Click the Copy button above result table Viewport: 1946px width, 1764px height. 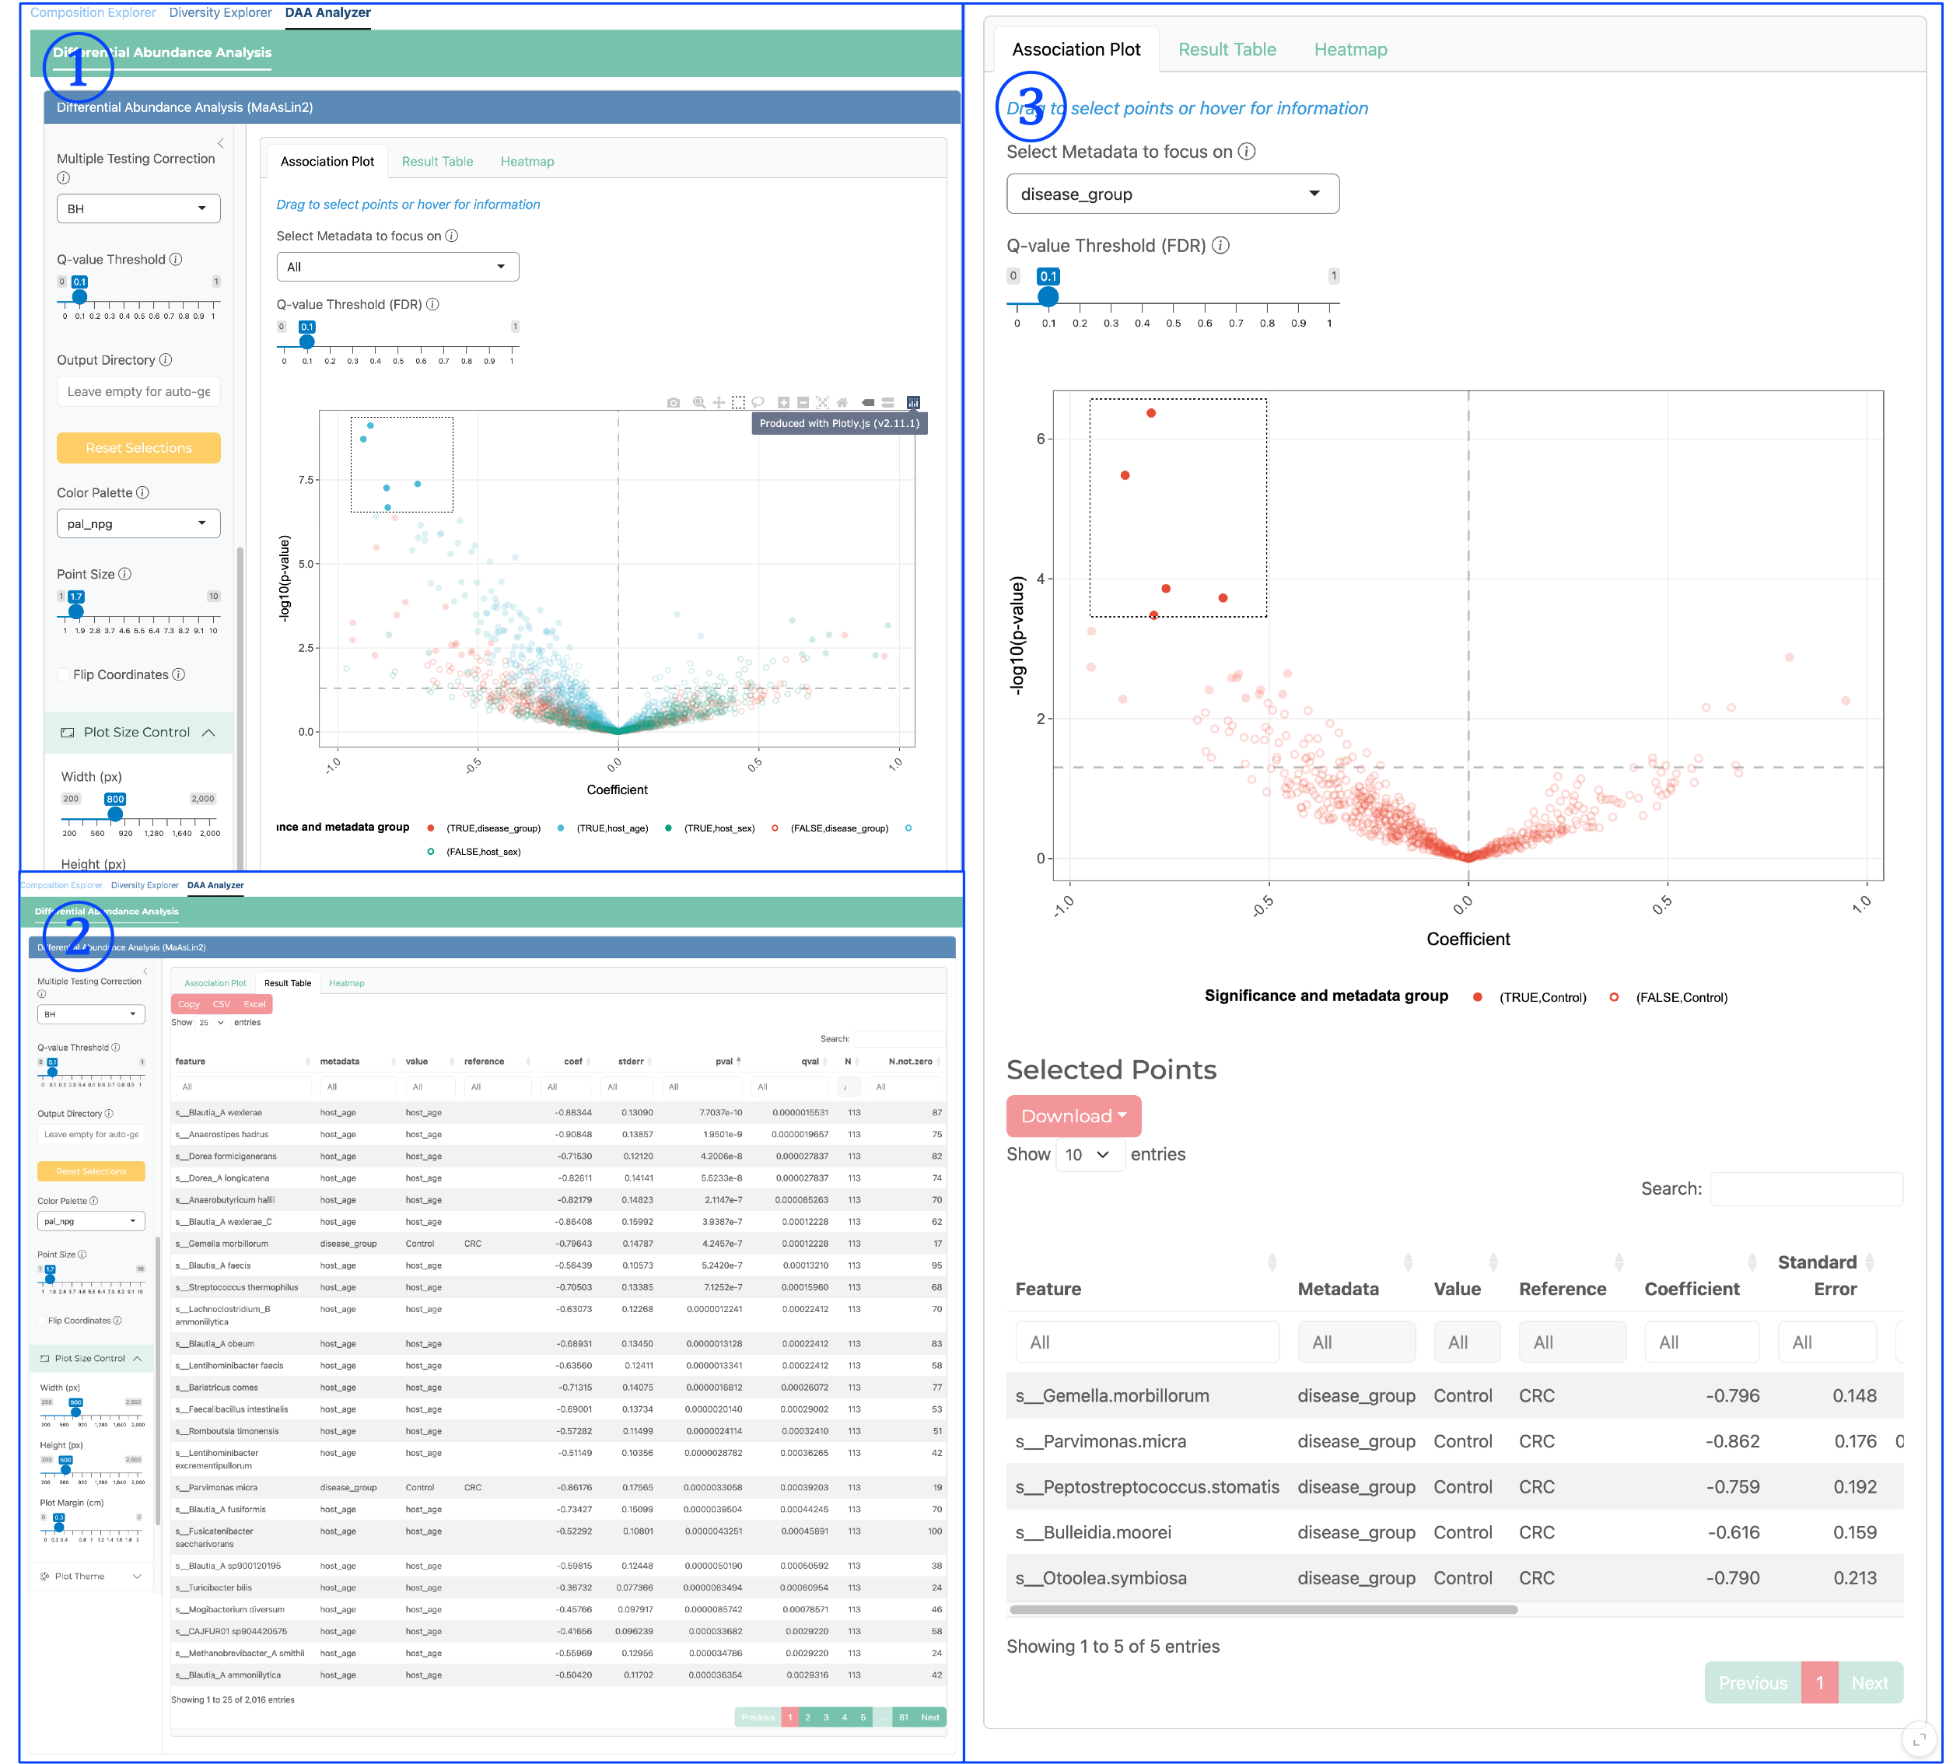pos(188,1004)
